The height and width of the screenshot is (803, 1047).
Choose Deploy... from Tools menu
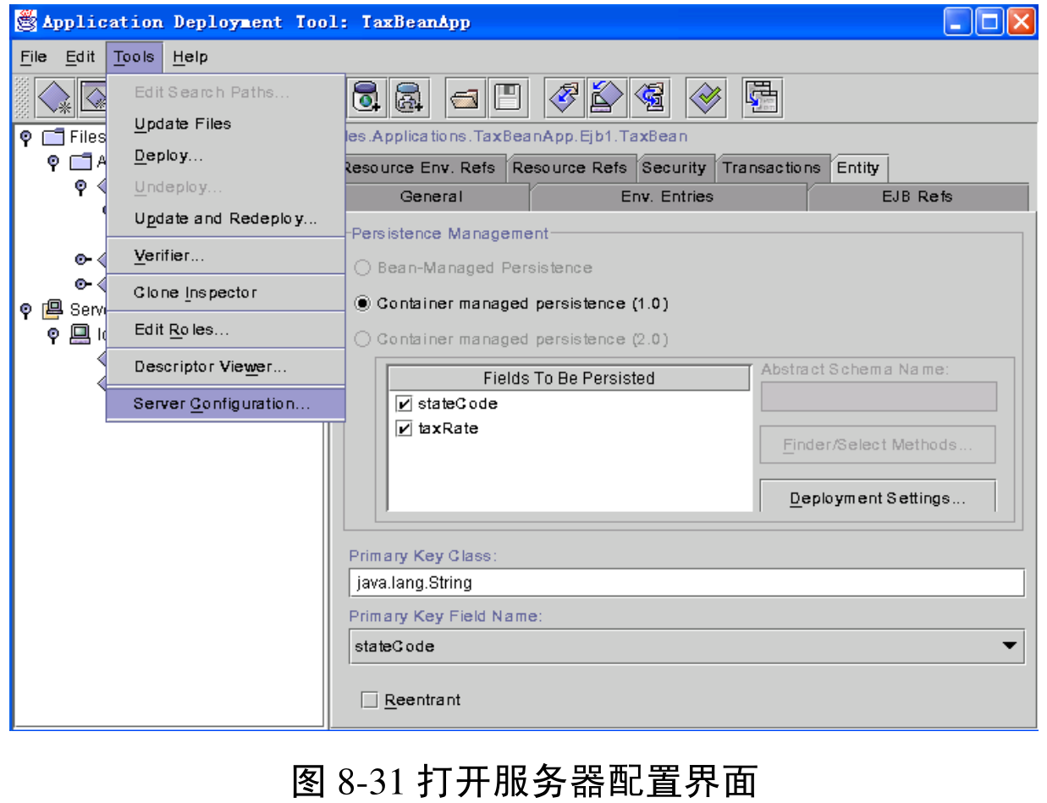[x=225, y=156]
